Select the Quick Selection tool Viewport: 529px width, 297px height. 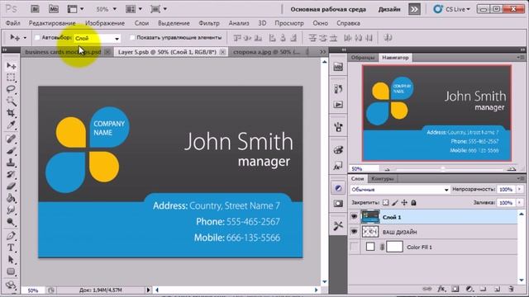(11, 101)
